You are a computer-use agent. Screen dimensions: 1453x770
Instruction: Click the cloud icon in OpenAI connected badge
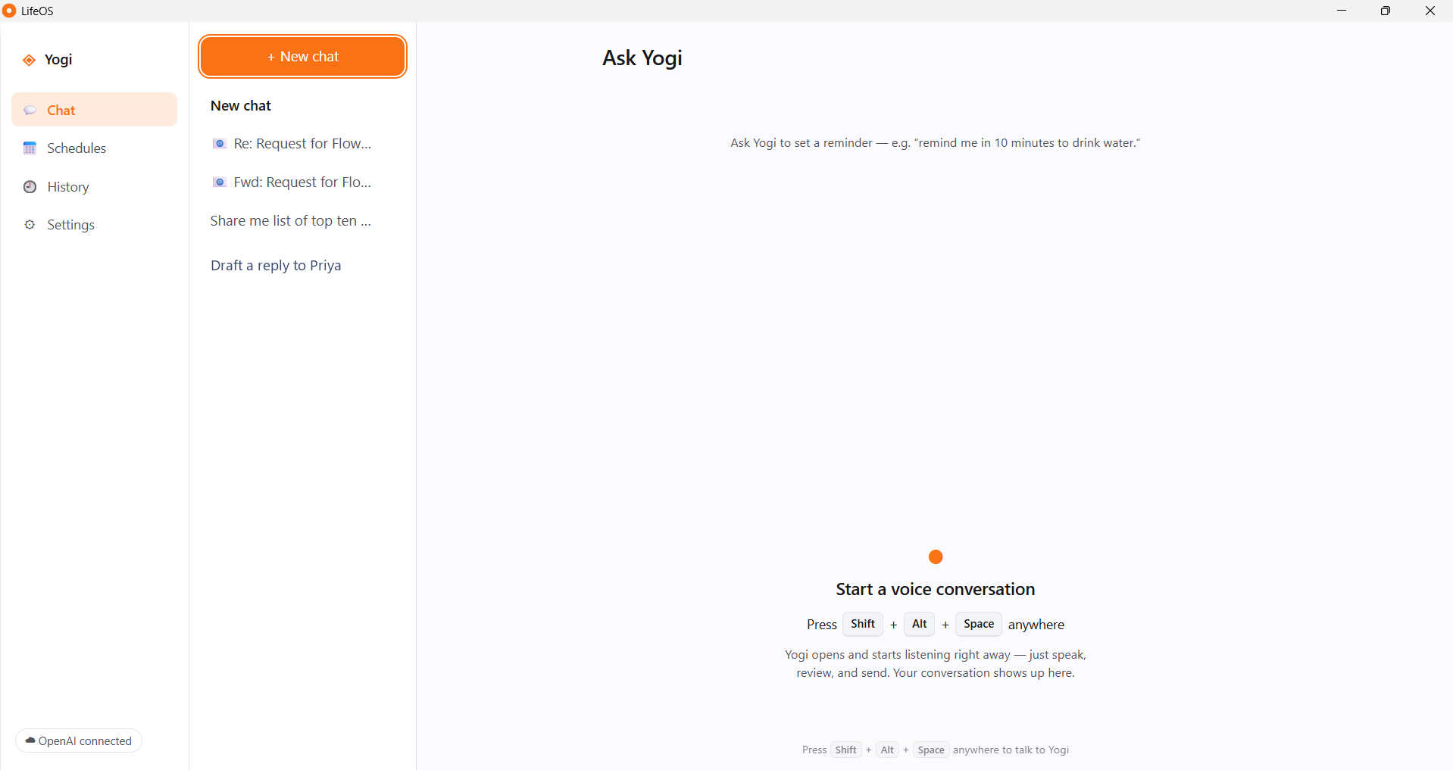click(x=30, y=740)
